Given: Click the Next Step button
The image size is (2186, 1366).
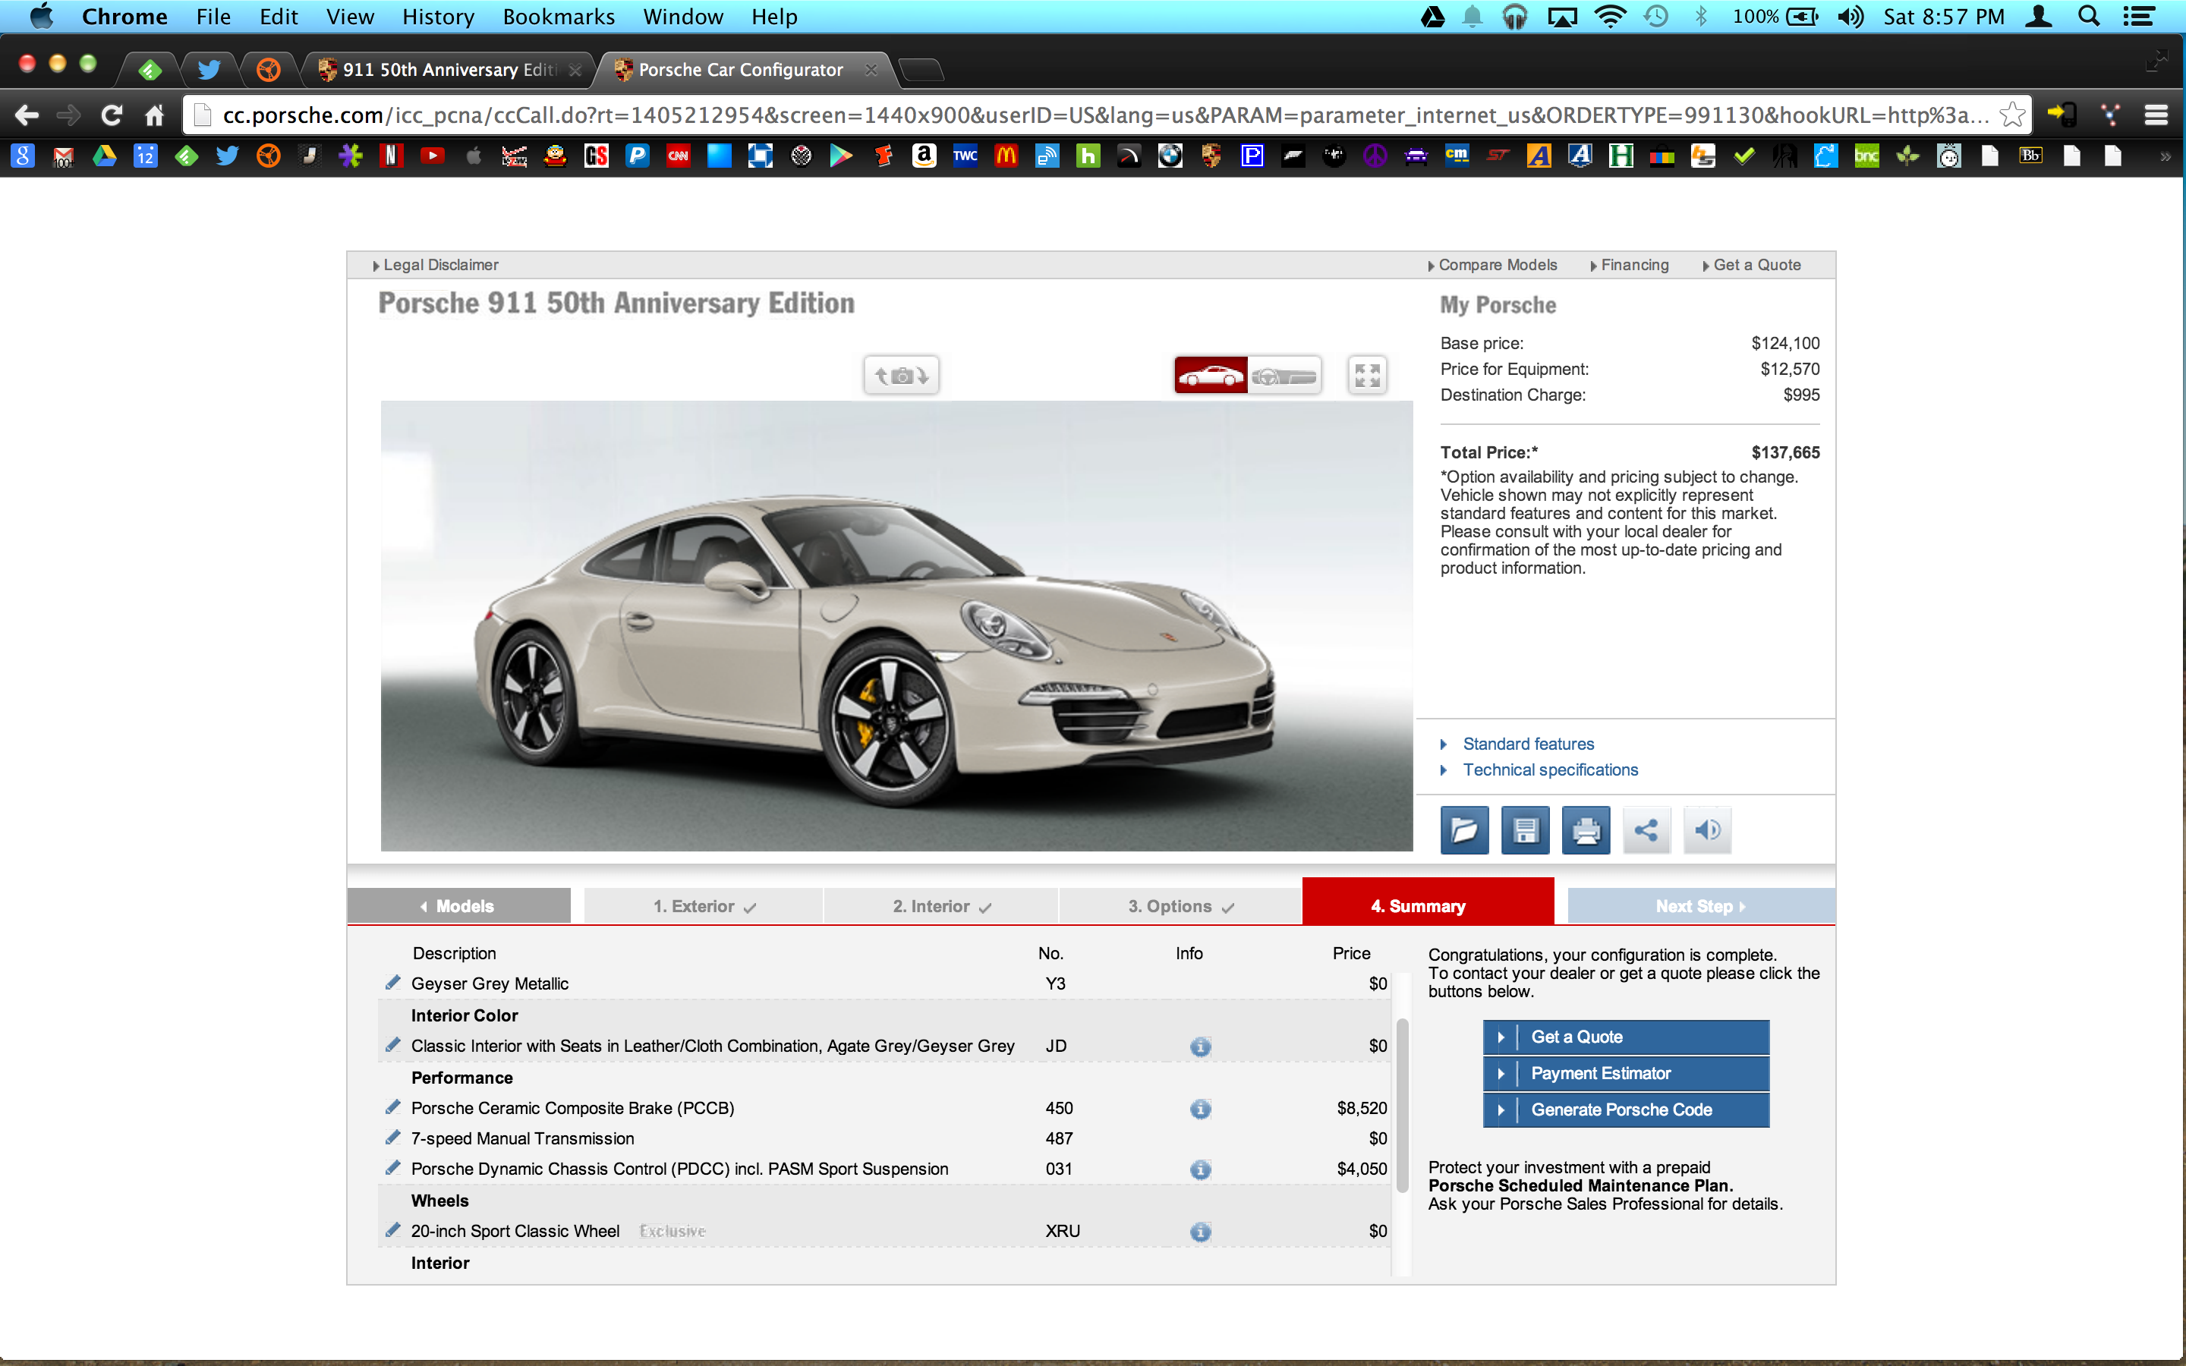Looking at the screenshot, I should point(1701,905).
